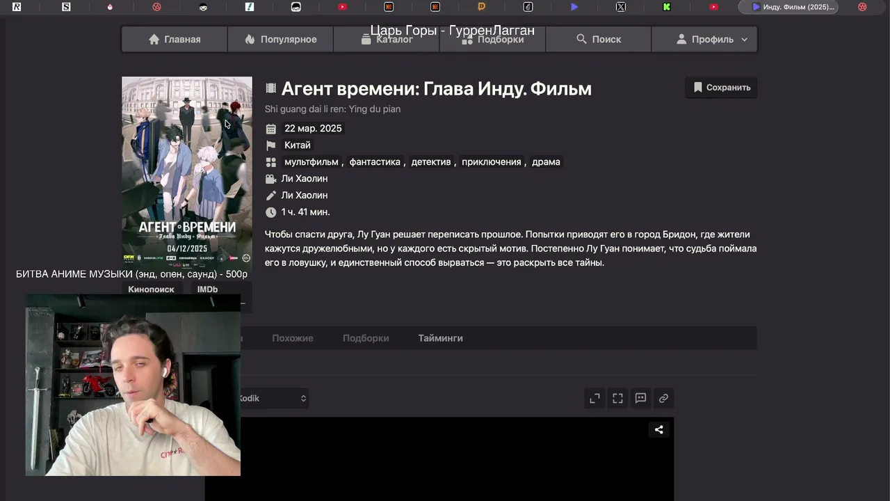Select the фантастика genre tag
Viewport: 890px width, 501px height.
[x=375, y=162]
